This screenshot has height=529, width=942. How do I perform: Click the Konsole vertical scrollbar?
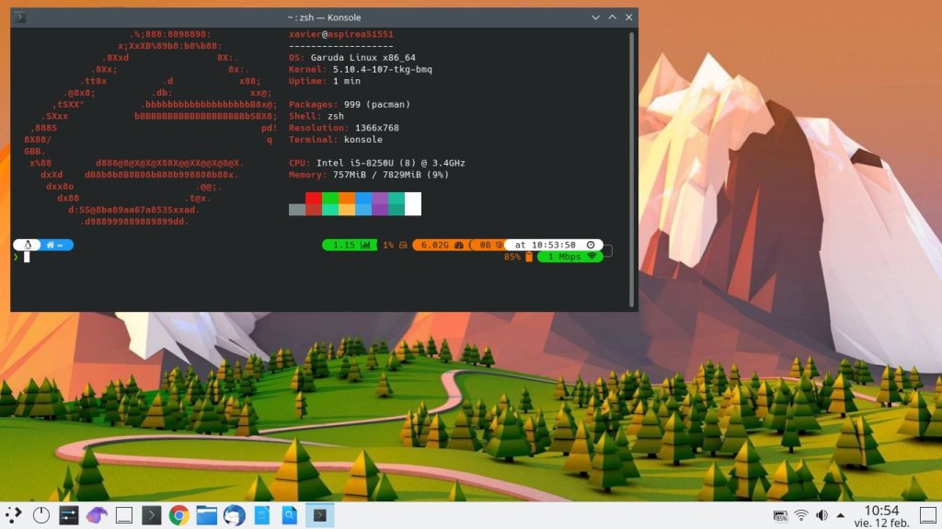(631, 166)
